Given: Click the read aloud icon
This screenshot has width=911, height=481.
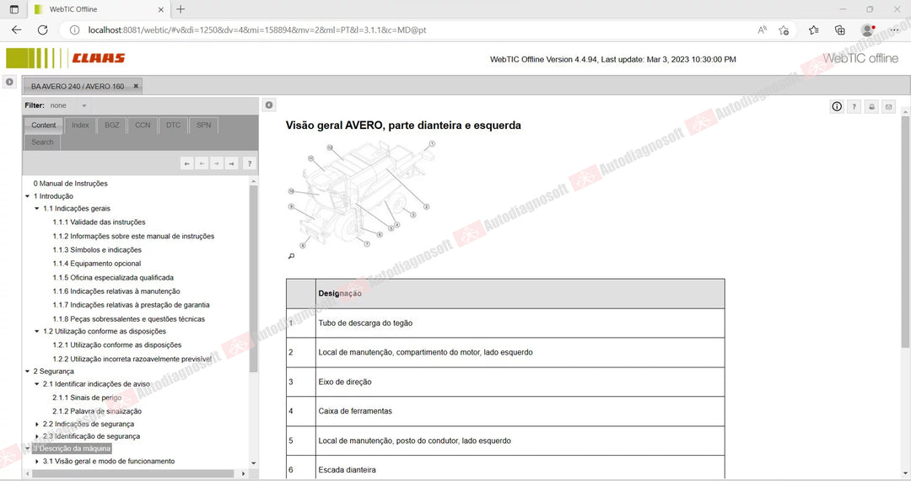Looking at the screenshot, I should coord(762,29).
